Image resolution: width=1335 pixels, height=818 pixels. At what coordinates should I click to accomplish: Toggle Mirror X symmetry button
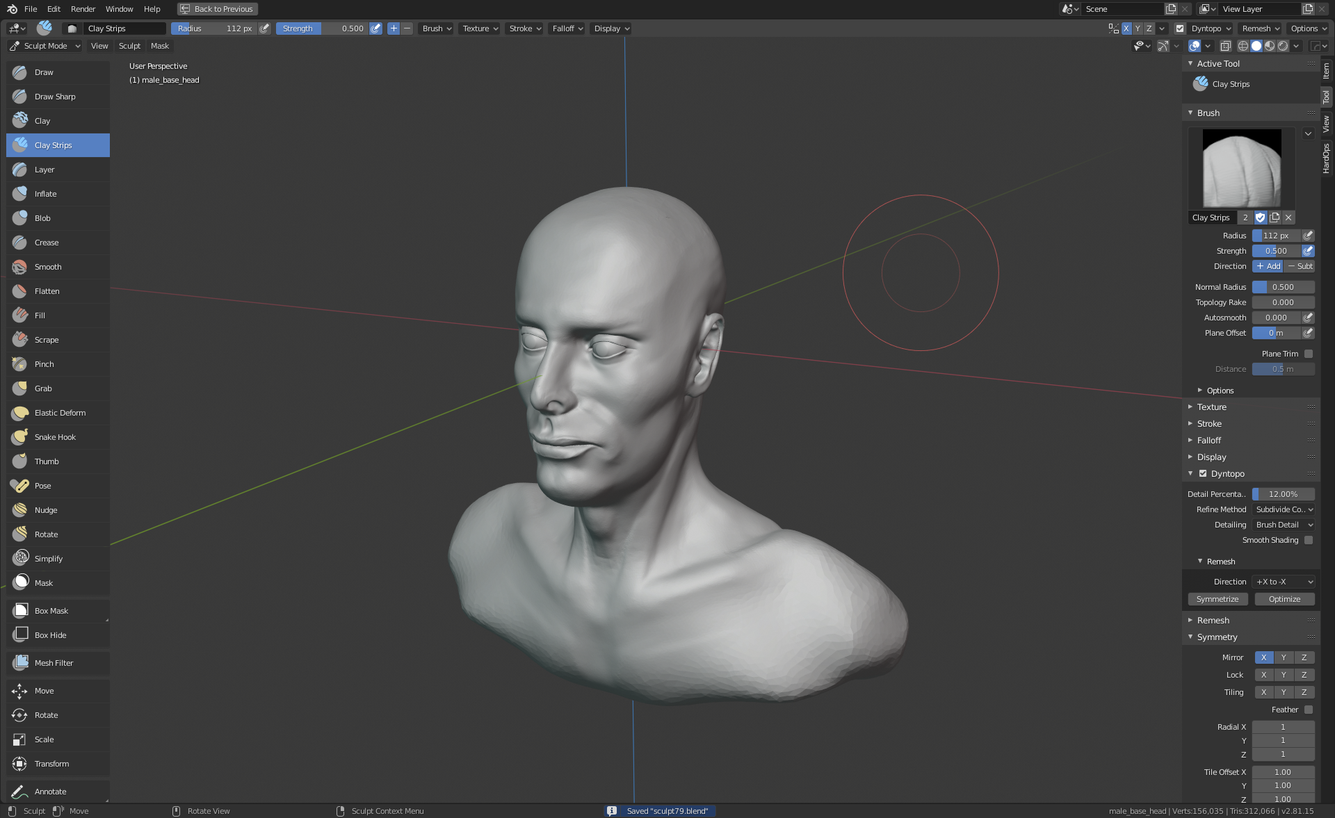click(1263, 657)
